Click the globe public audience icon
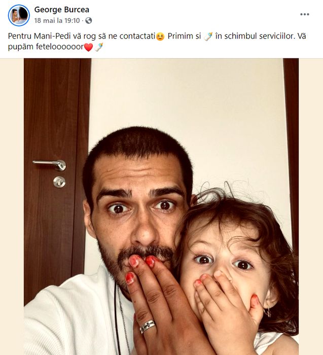The width and height of the screenshot is (323, 355). (89, 21)
